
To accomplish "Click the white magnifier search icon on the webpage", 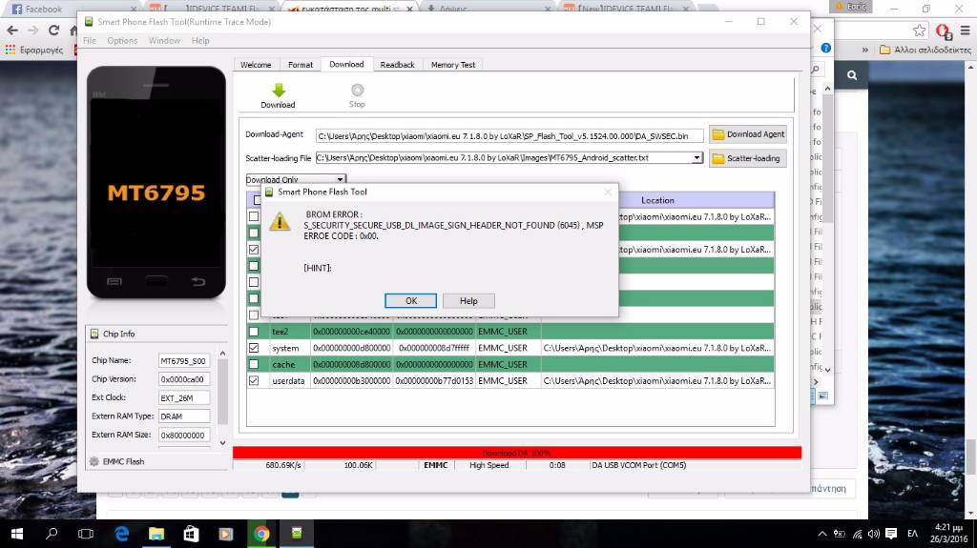I will coord(852,75).
